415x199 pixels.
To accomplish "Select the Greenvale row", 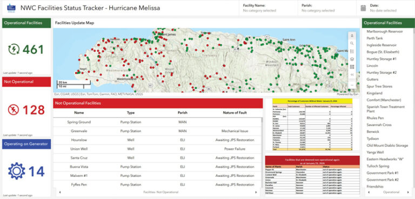I will pyautogui.click(x=157, y=131).
